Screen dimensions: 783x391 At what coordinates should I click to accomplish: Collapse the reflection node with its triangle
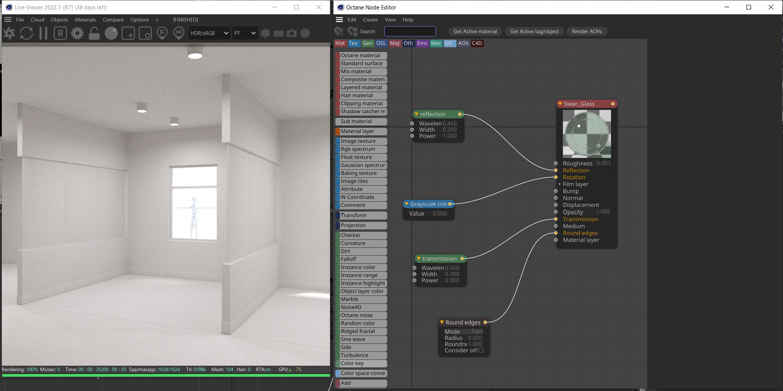coord(416,114)
